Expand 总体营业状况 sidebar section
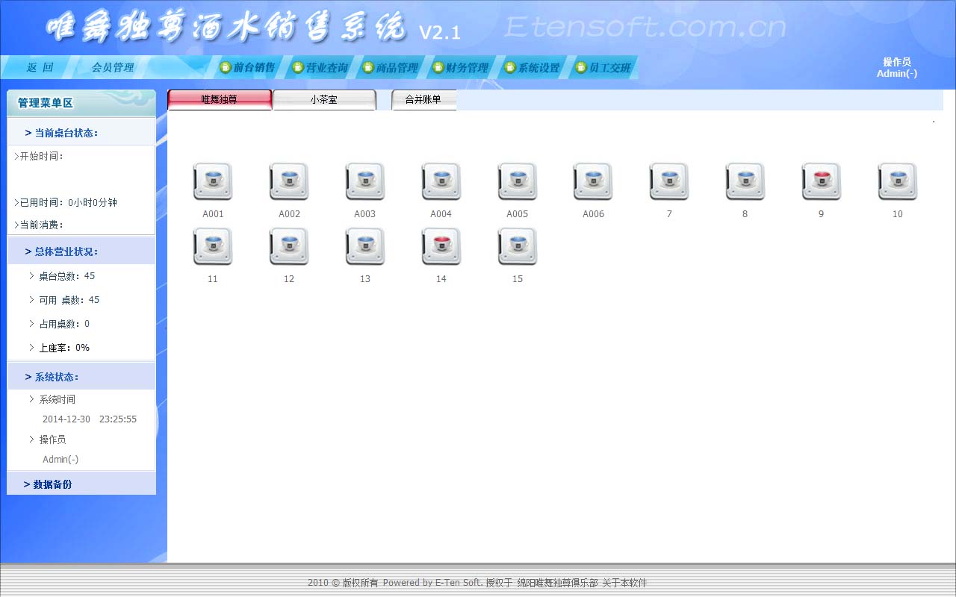The height and width of the screenshot is (597, 956). coord(66,251)
